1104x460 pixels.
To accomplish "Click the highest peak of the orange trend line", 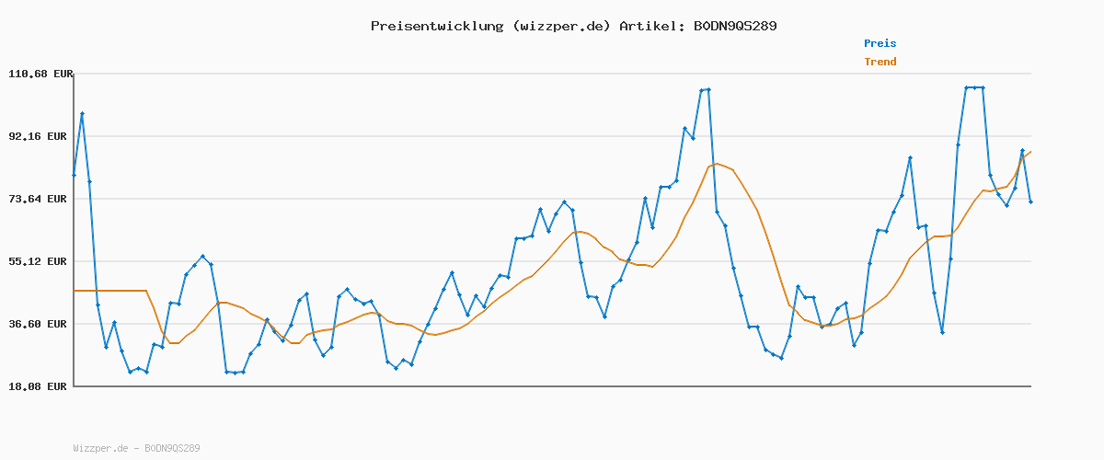I will tap(717, 164).
